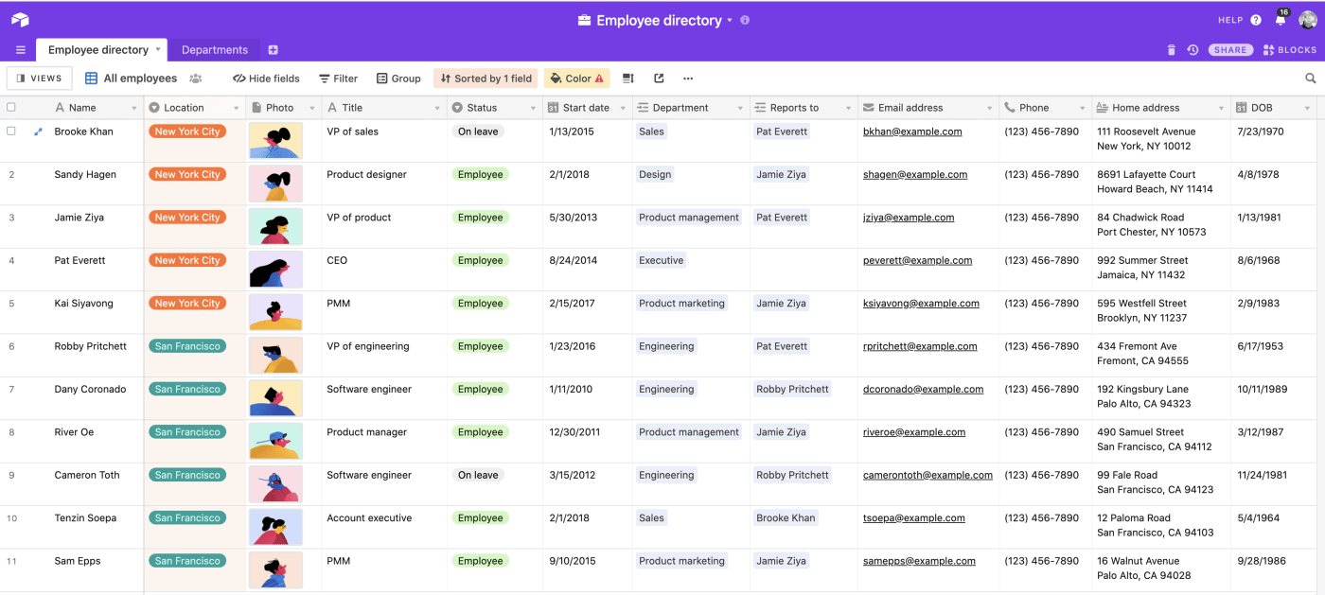
Task: Click the share view export icon
Action: (x=659, y=79)
